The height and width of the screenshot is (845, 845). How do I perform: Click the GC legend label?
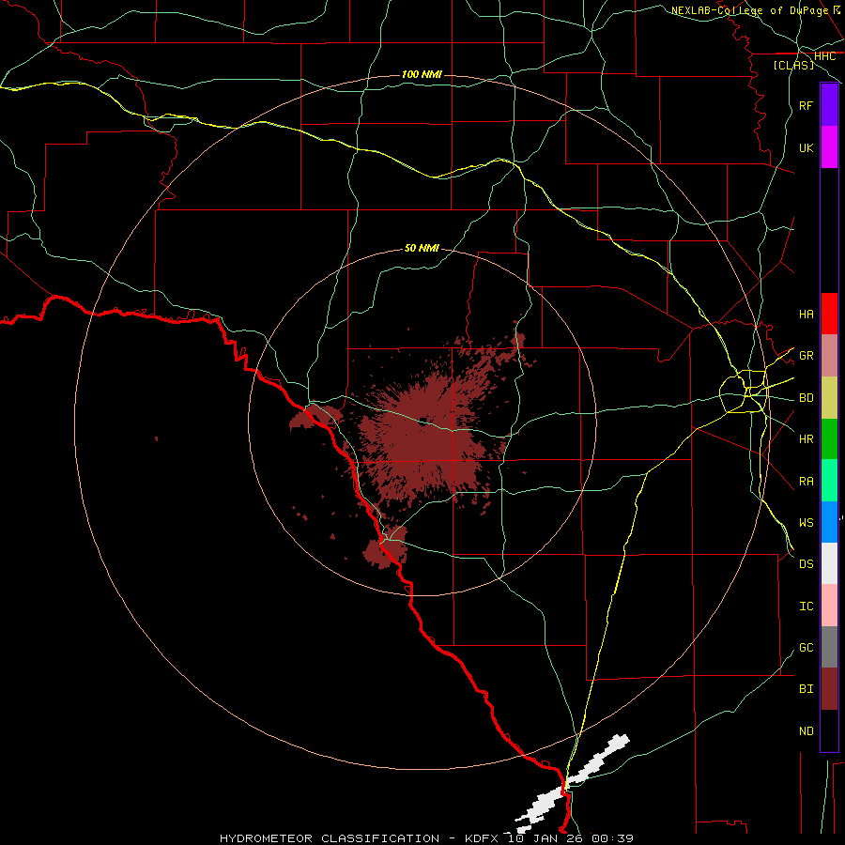(x=806, y=648)
